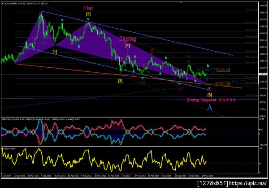Viewport: 269px width, 188px height.
Task: Click the "5 Aug 2012" date label
Action: pyautogui.click(x=86, y=176)
